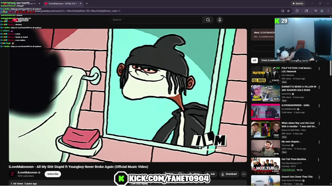This screenshot has height=186, width=332.
Task: Open My next chapter... title link
Action: coord(291,142)
